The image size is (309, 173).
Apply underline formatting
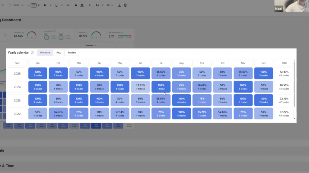tap(56, 5)
